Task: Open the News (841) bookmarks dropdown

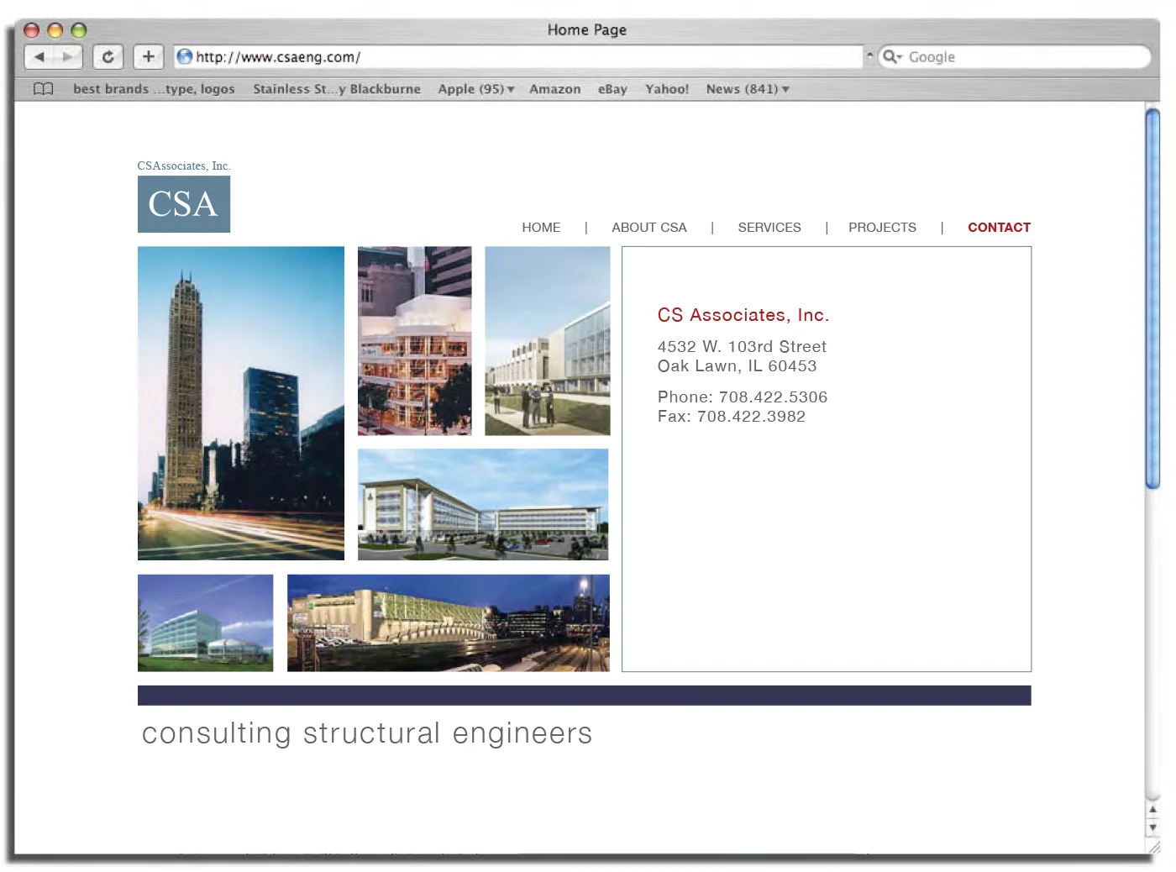Action: tap(748, 89)
